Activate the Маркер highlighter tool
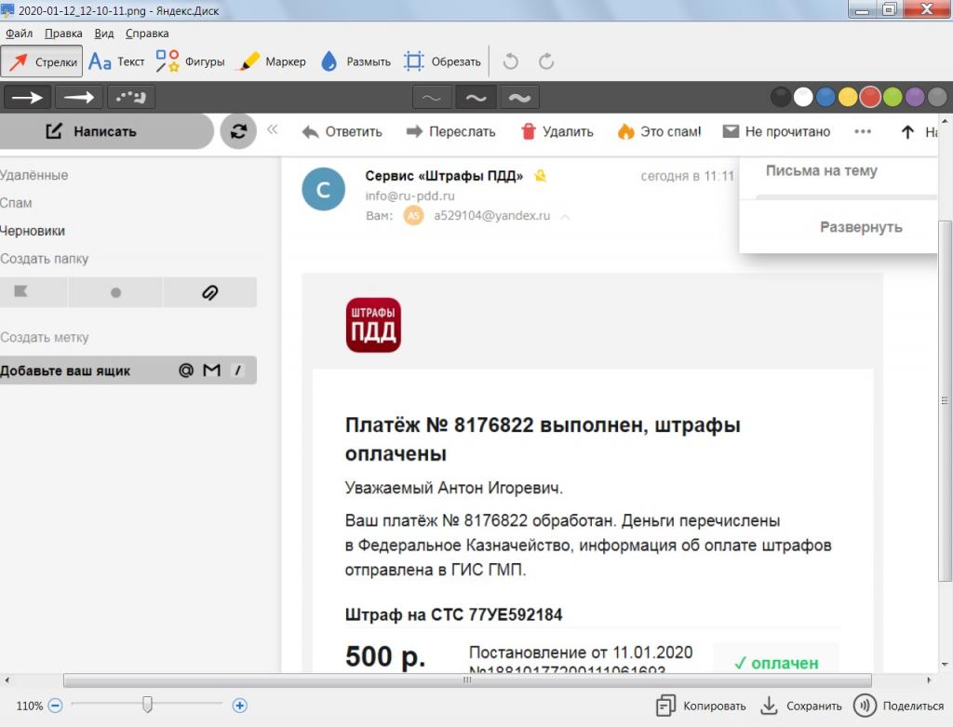This screenshot has height=727, width=953. (x=273, y=61)
